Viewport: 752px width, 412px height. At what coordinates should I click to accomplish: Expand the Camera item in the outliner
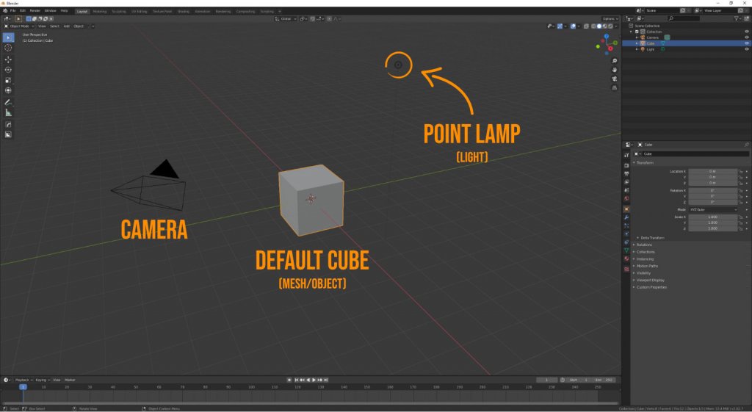637,37
